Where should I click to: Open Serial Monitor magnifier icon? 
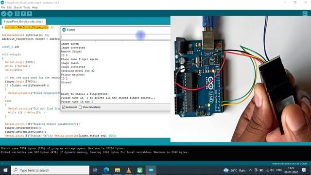pyautogui.click(x=305, y=14)
